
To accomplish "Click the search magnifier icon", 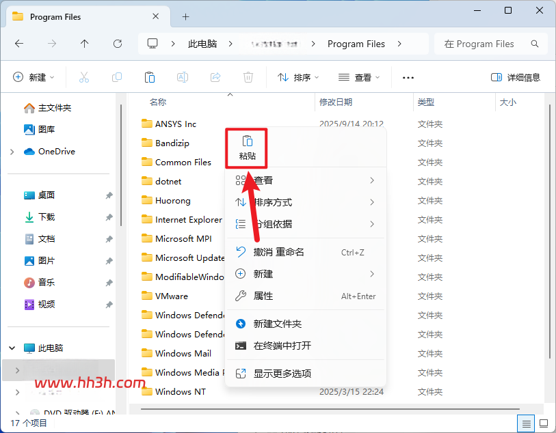I will tap(534, 44).
